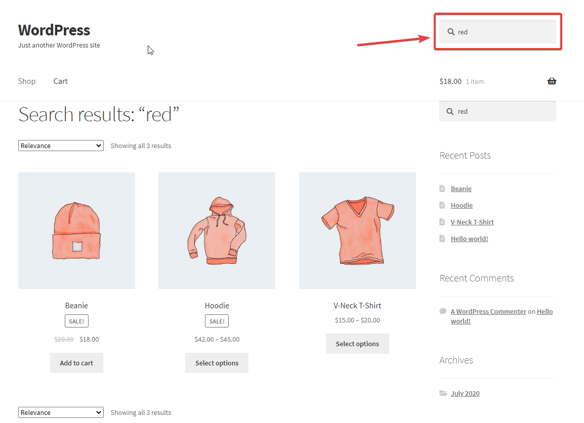Open the top Relevance sorting dropdown
The image size is (584, 423).
[61, 146]
